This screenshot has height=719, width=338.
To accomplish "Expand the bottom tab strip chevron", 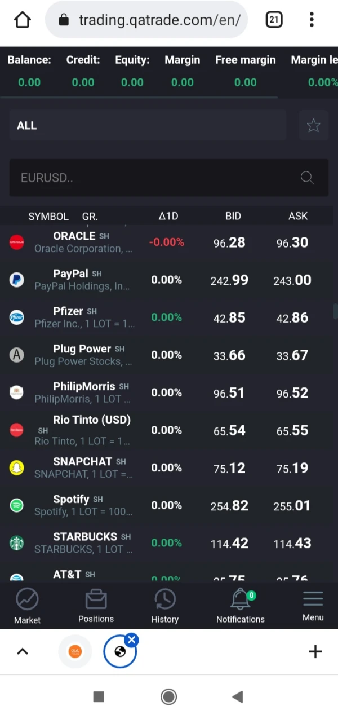I will [23, 652].
